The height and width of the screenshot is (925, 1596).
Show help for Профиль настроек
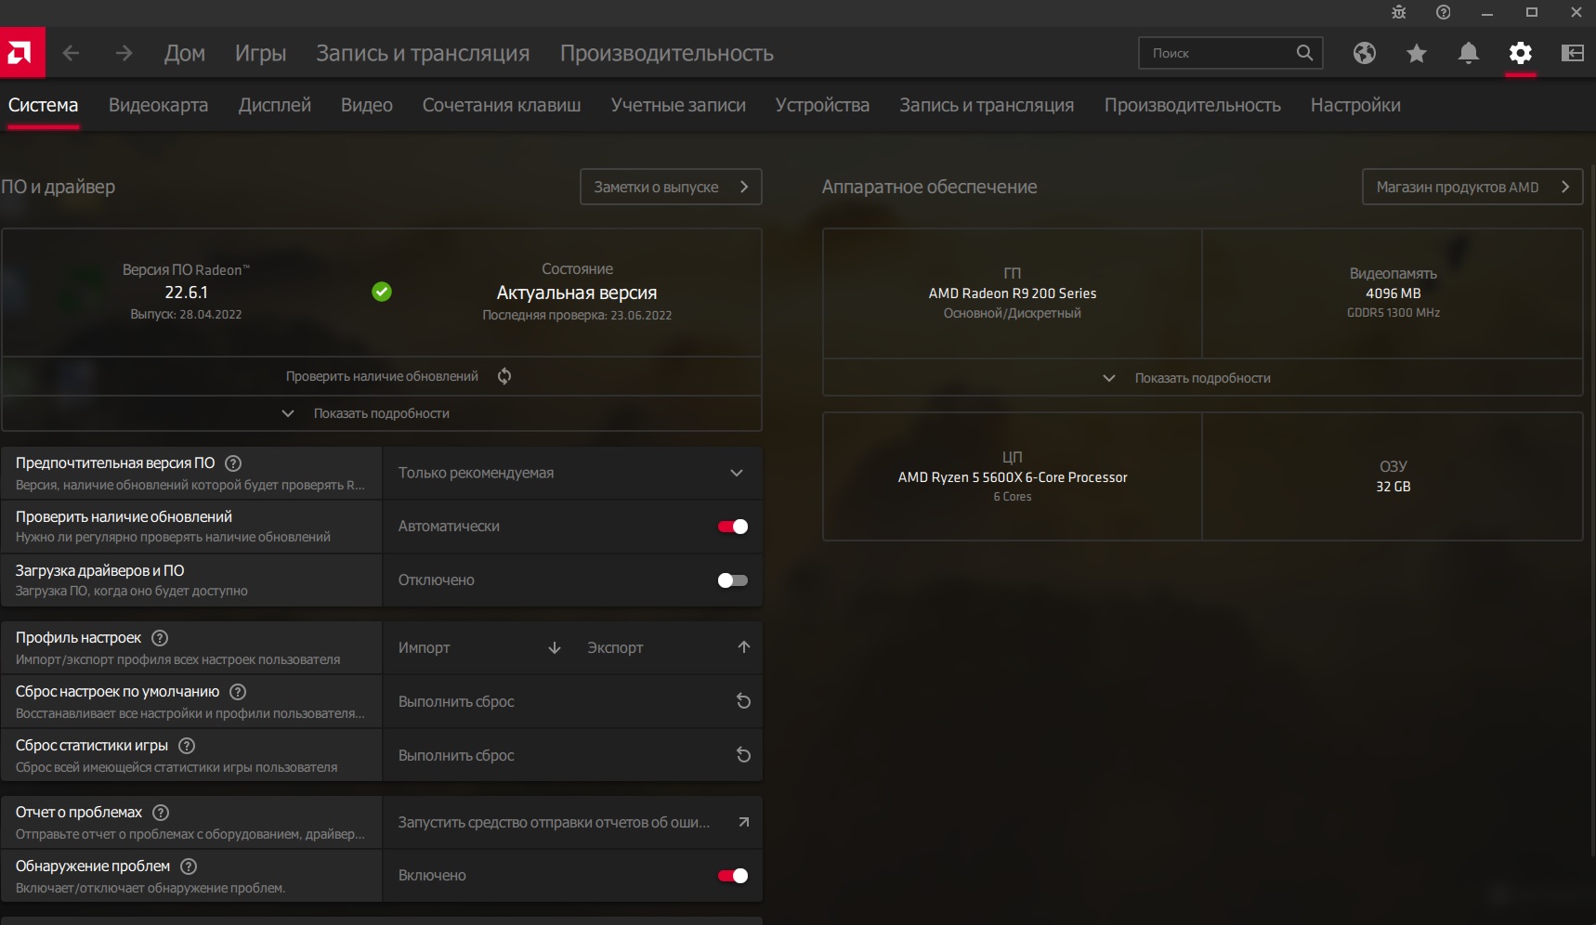point(160,638)
